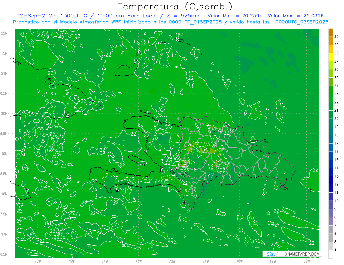The height and width of the screenshot is (265, 344).
Task: Pick the olive-green swatch between 24 and 25
Action: pos(331,82)
